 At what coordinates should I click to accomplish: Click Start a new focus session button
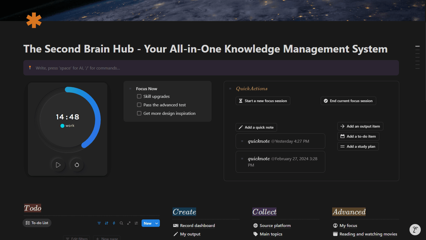[x=263, y=101]
